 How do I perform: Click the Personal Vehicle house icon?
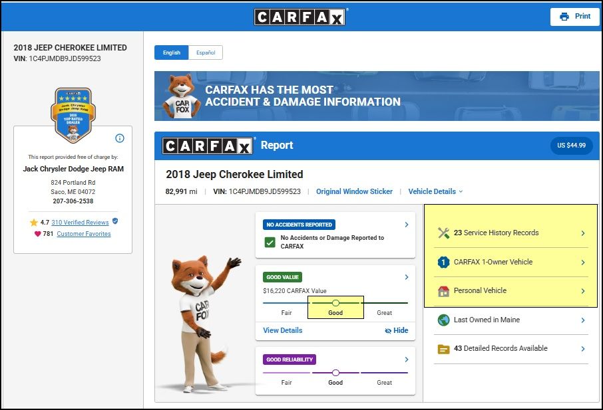443,291
